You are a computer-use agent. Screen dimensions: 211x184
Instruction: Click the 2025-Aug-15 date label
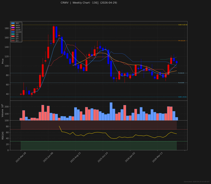point(76,157)
